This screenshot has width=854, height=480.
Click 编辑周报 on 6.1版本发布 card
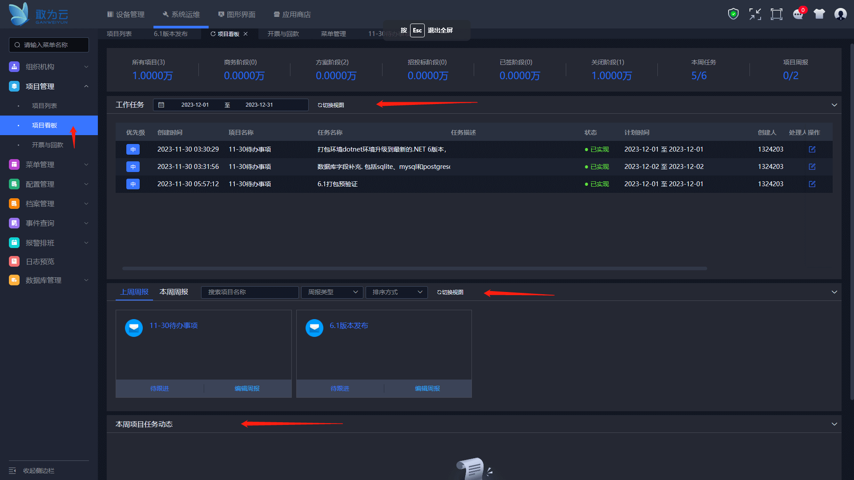427,388
